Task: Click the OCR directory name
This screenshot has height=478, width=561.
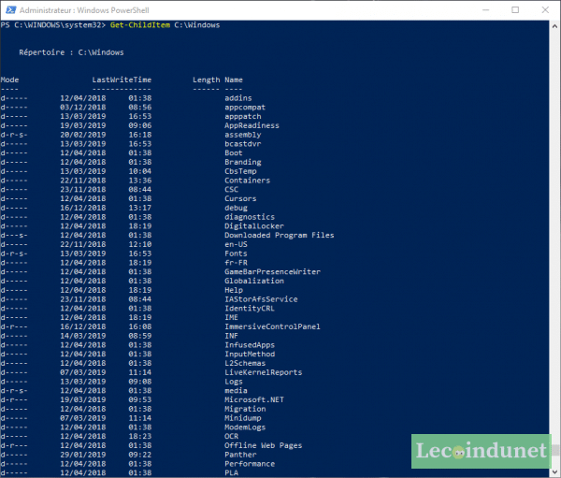Action: coord(232,436)
